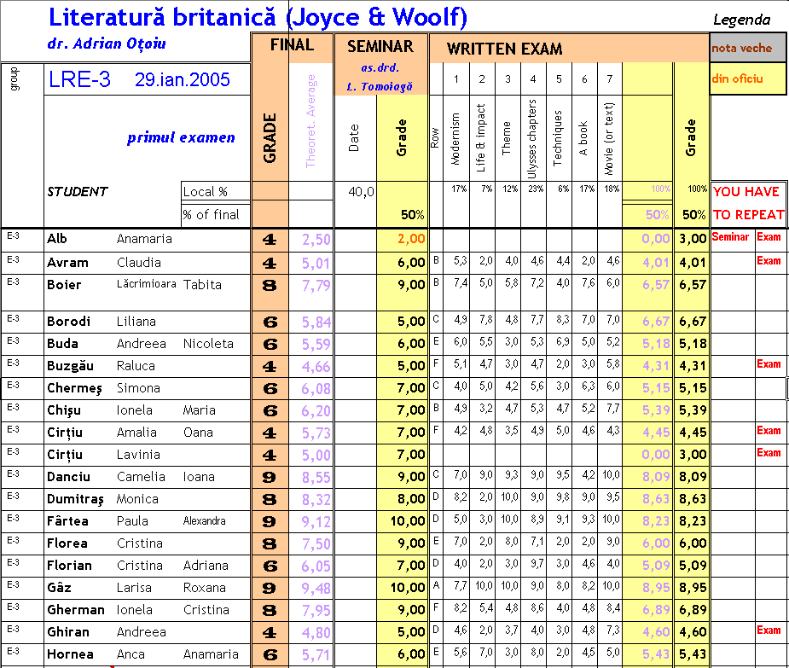Select the grey 'nota veche' legend cell
Viewport: 789px width, 668px height.
coord(748,48)
